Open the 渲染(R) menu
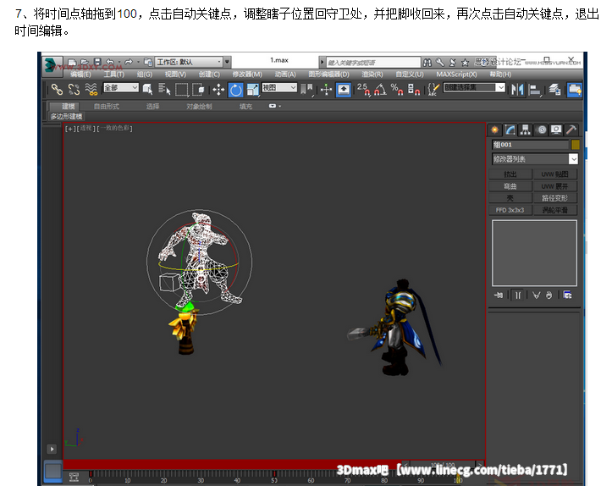 point(372,74)
